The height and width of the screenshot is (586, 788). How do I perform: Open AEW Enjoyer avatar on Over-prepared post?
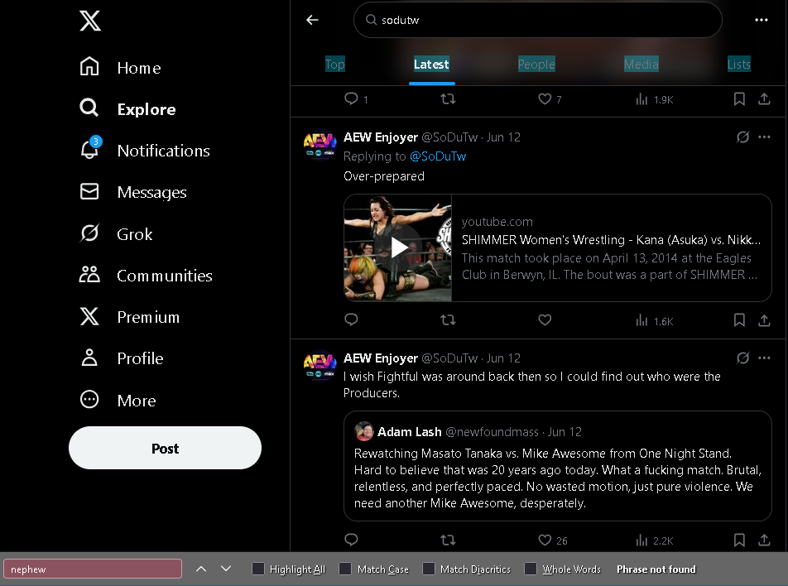pyautogui.click(x=320, y=145)
